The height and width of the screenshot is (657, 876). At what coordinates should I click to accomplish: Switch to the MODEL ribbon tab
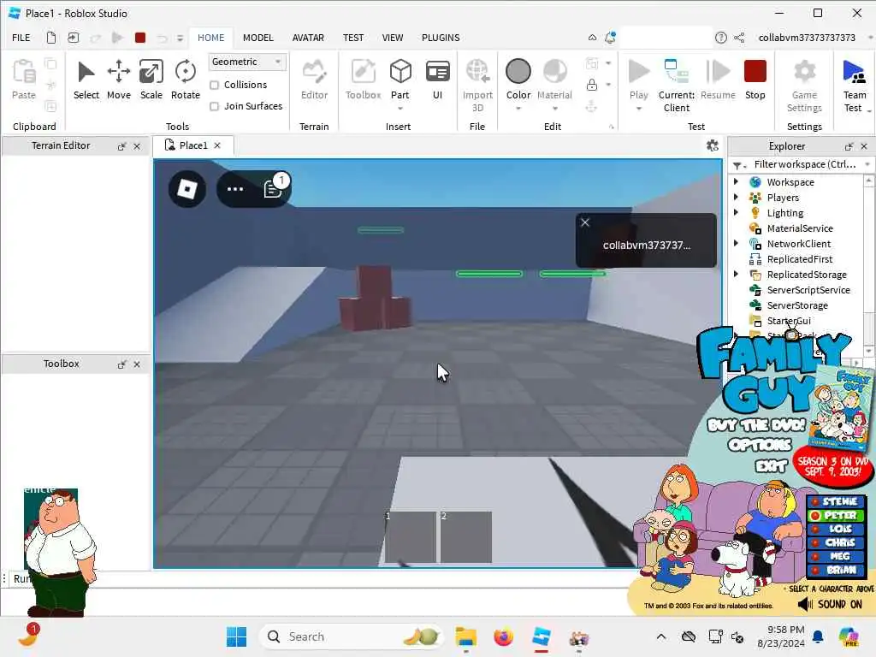pyautogui.click(x=257, y=38)
